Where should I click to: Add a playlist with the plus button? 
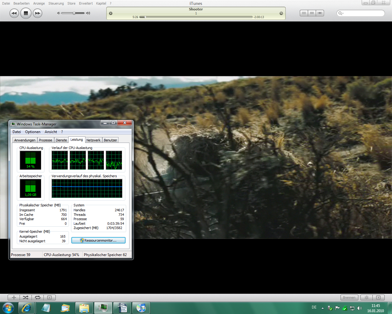pyautogui.click(x=14, y=297)
